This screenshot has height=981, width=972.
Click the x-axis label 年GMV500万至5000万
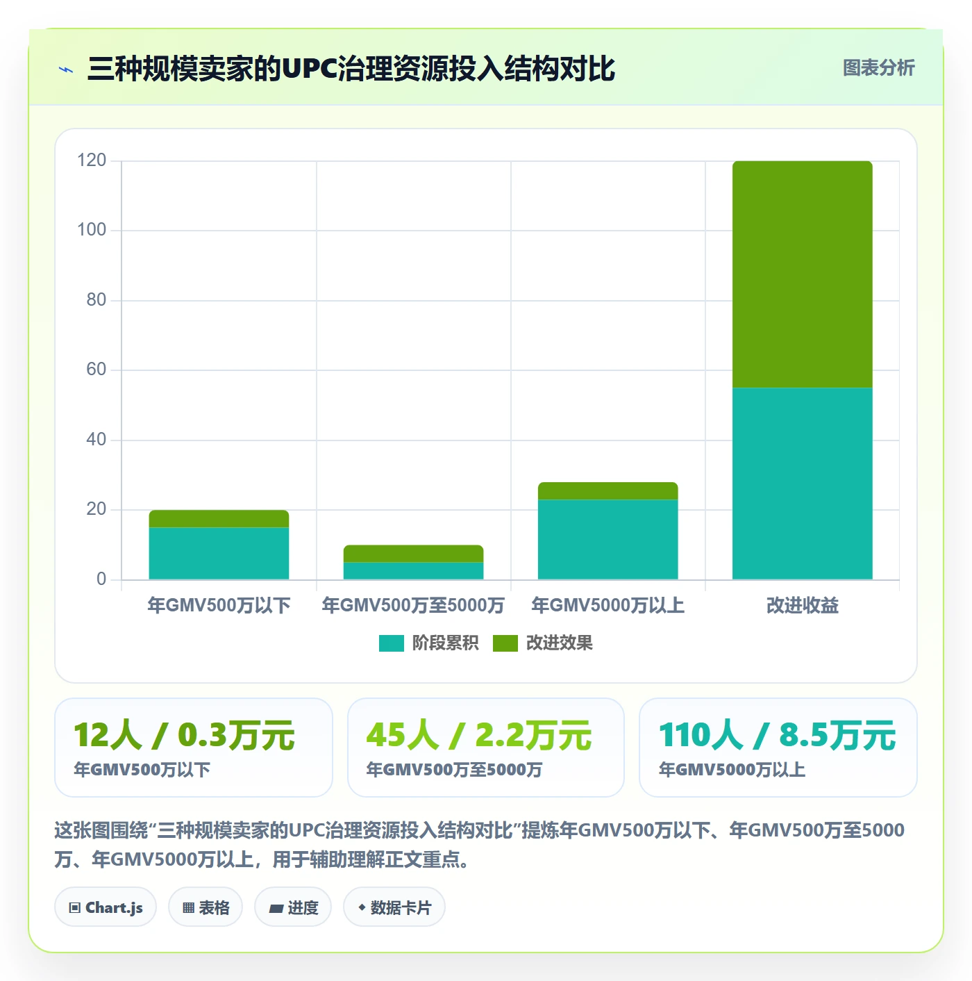point(414,605)
